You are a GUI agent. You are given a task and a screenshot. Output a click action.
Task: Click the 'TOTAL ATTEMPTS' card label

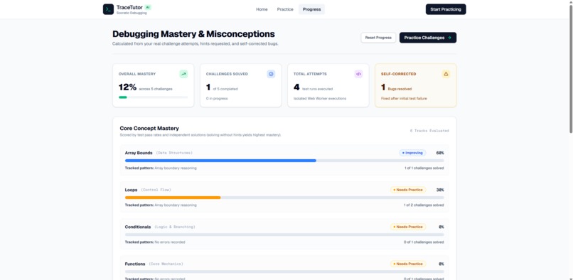(310, 74)
